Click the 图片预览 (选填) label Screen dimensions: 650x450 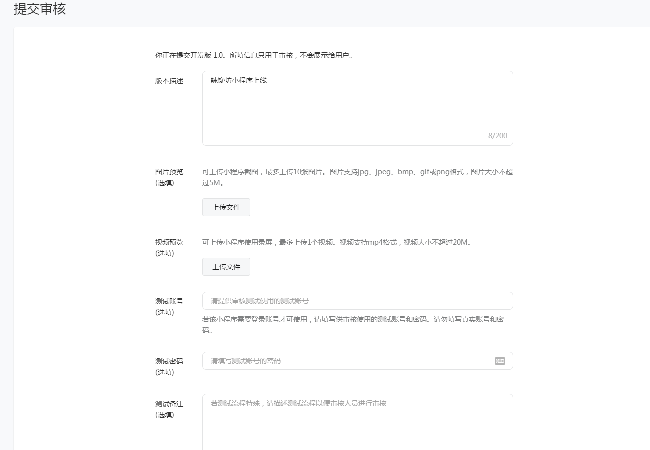(x=169, y=177)
